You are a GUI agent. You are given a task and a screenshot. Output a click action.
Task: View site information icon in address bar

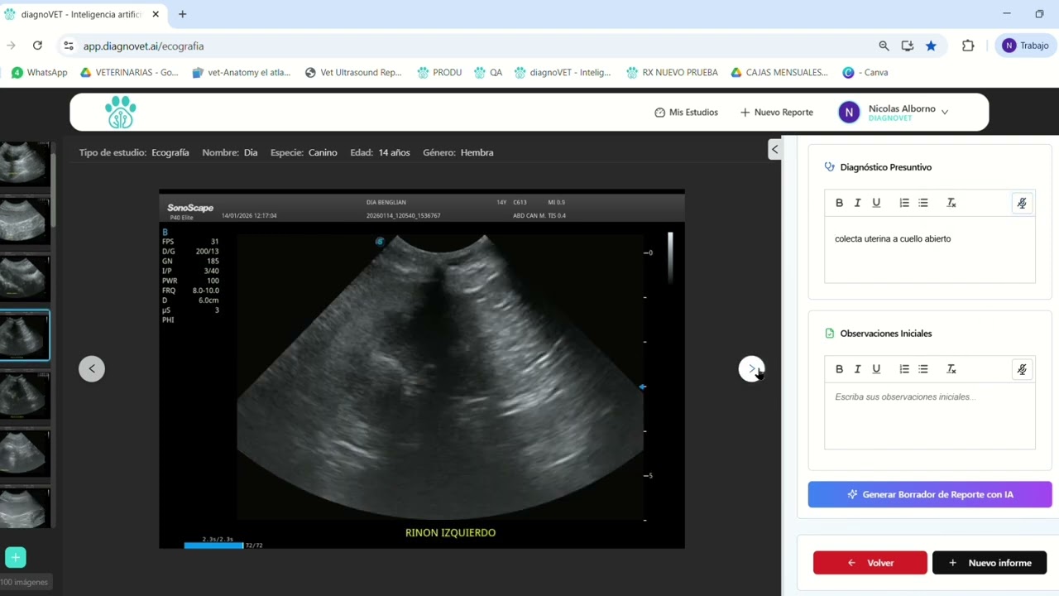click(68, 46)
